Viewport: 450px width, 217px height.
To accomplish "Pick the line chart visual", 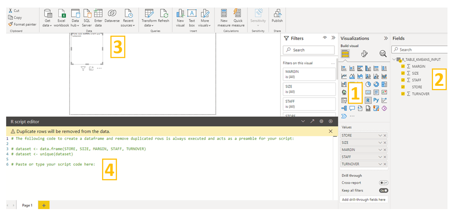I will [344, 76].
